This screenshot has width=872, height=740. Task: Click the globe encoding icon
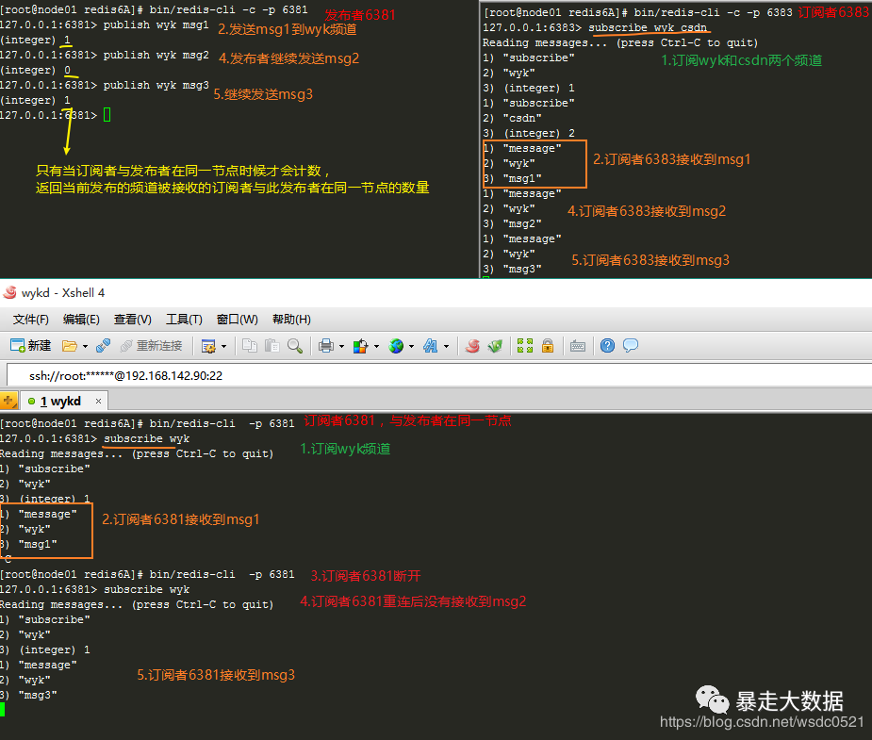pyautogui.click(x=396, y=346)
